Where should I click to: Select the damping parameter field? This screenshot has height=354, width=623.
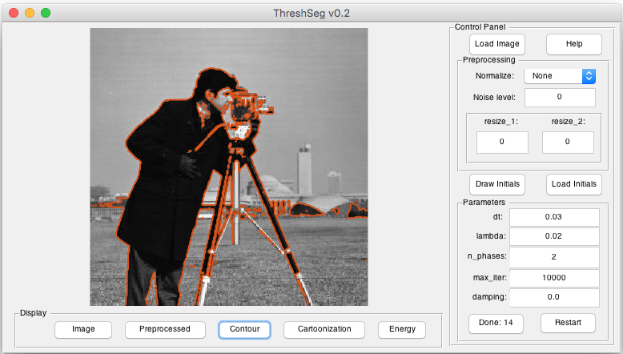pyautogui.click(x=554, y=298)
